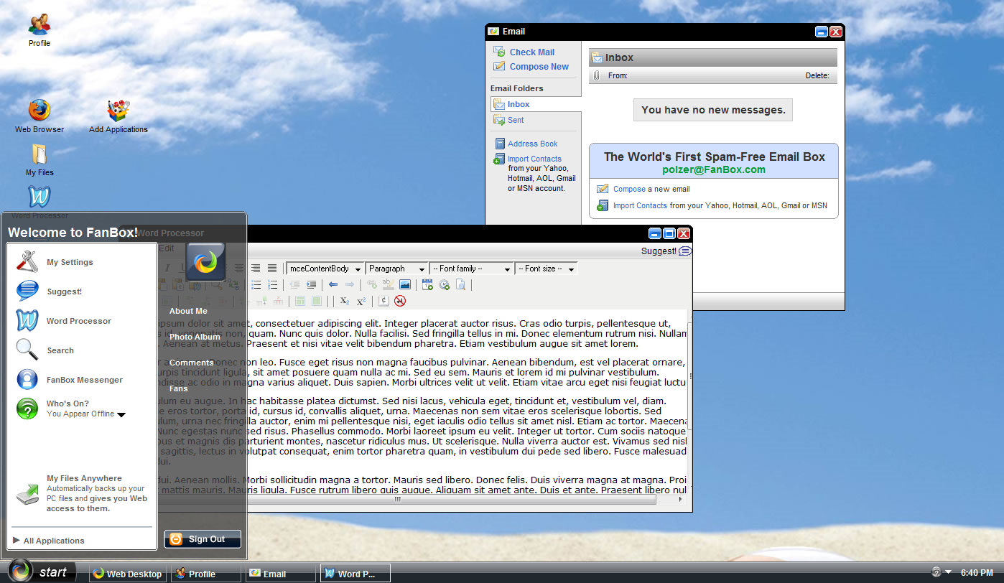Image resolution: width=1004 pixels, height=583 pixels.
Task: Click the align right toolbar icon
Action: [x=256, y=269]
